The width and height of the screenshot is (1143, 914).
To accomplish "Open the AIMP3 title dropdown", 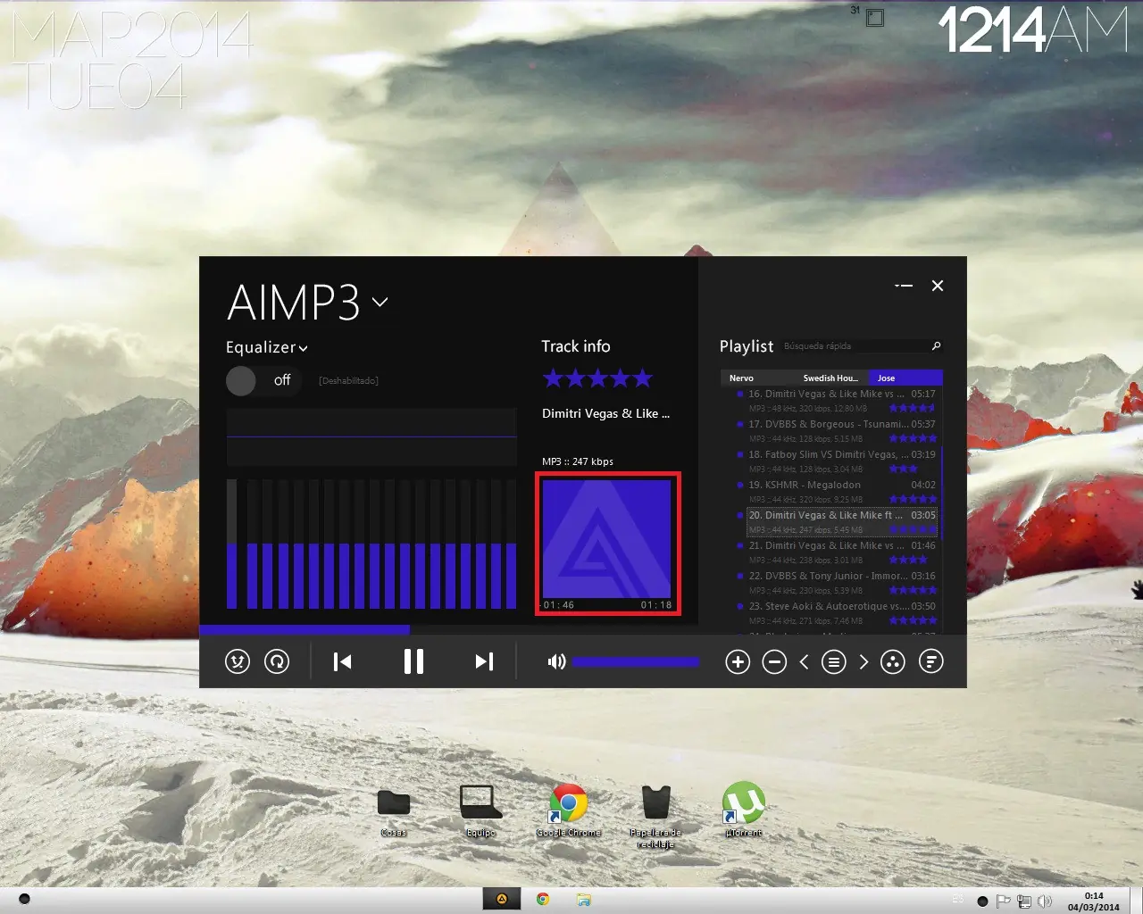I will pyautogui.click(x=380, y=303).
